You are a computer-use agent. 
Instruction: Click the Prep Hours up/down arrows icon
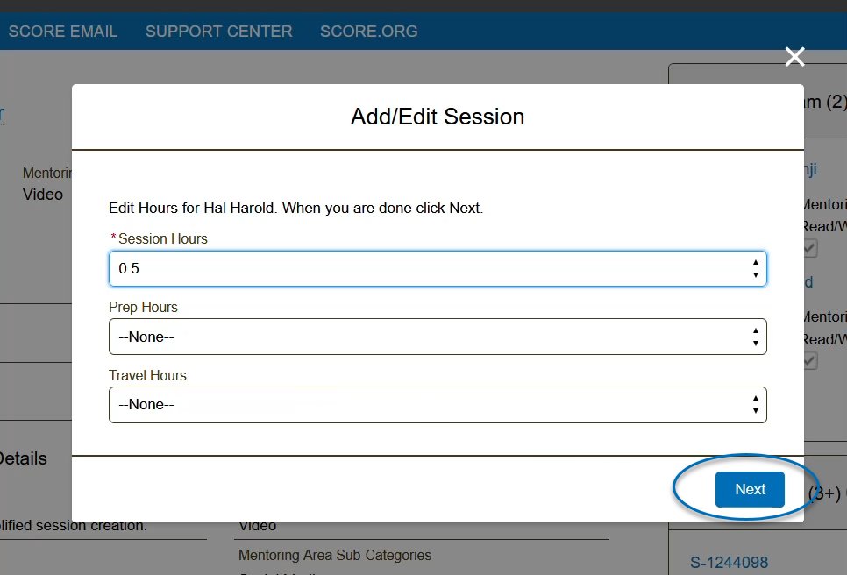[755, 337]
